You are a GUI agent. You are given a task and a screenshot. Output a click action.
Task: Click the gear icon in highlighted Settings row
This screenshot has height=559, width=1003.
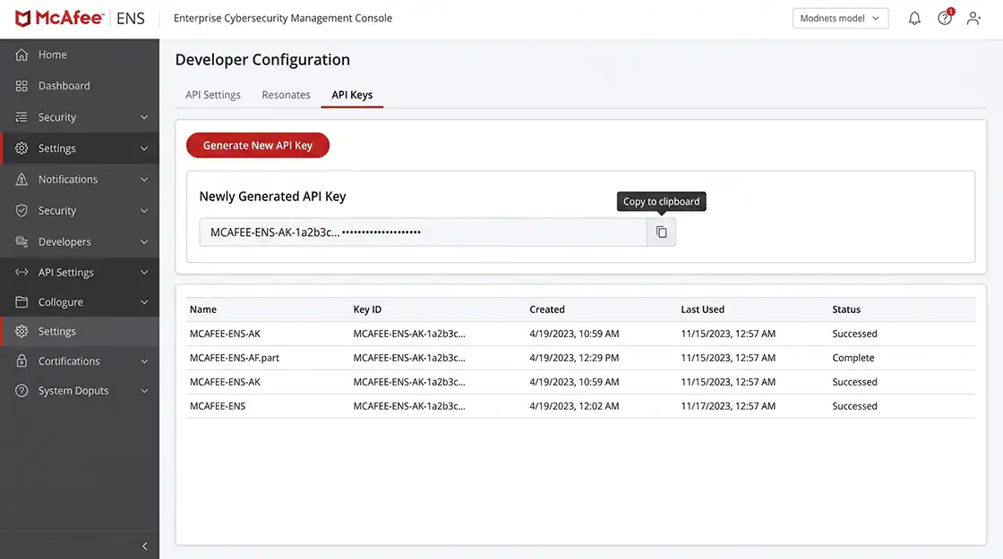(21, 148)
